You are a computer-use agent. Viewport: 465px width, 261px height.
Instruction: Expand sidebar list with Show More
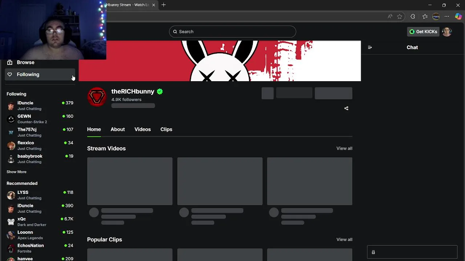pyautogui.click(x=16, y=172)
